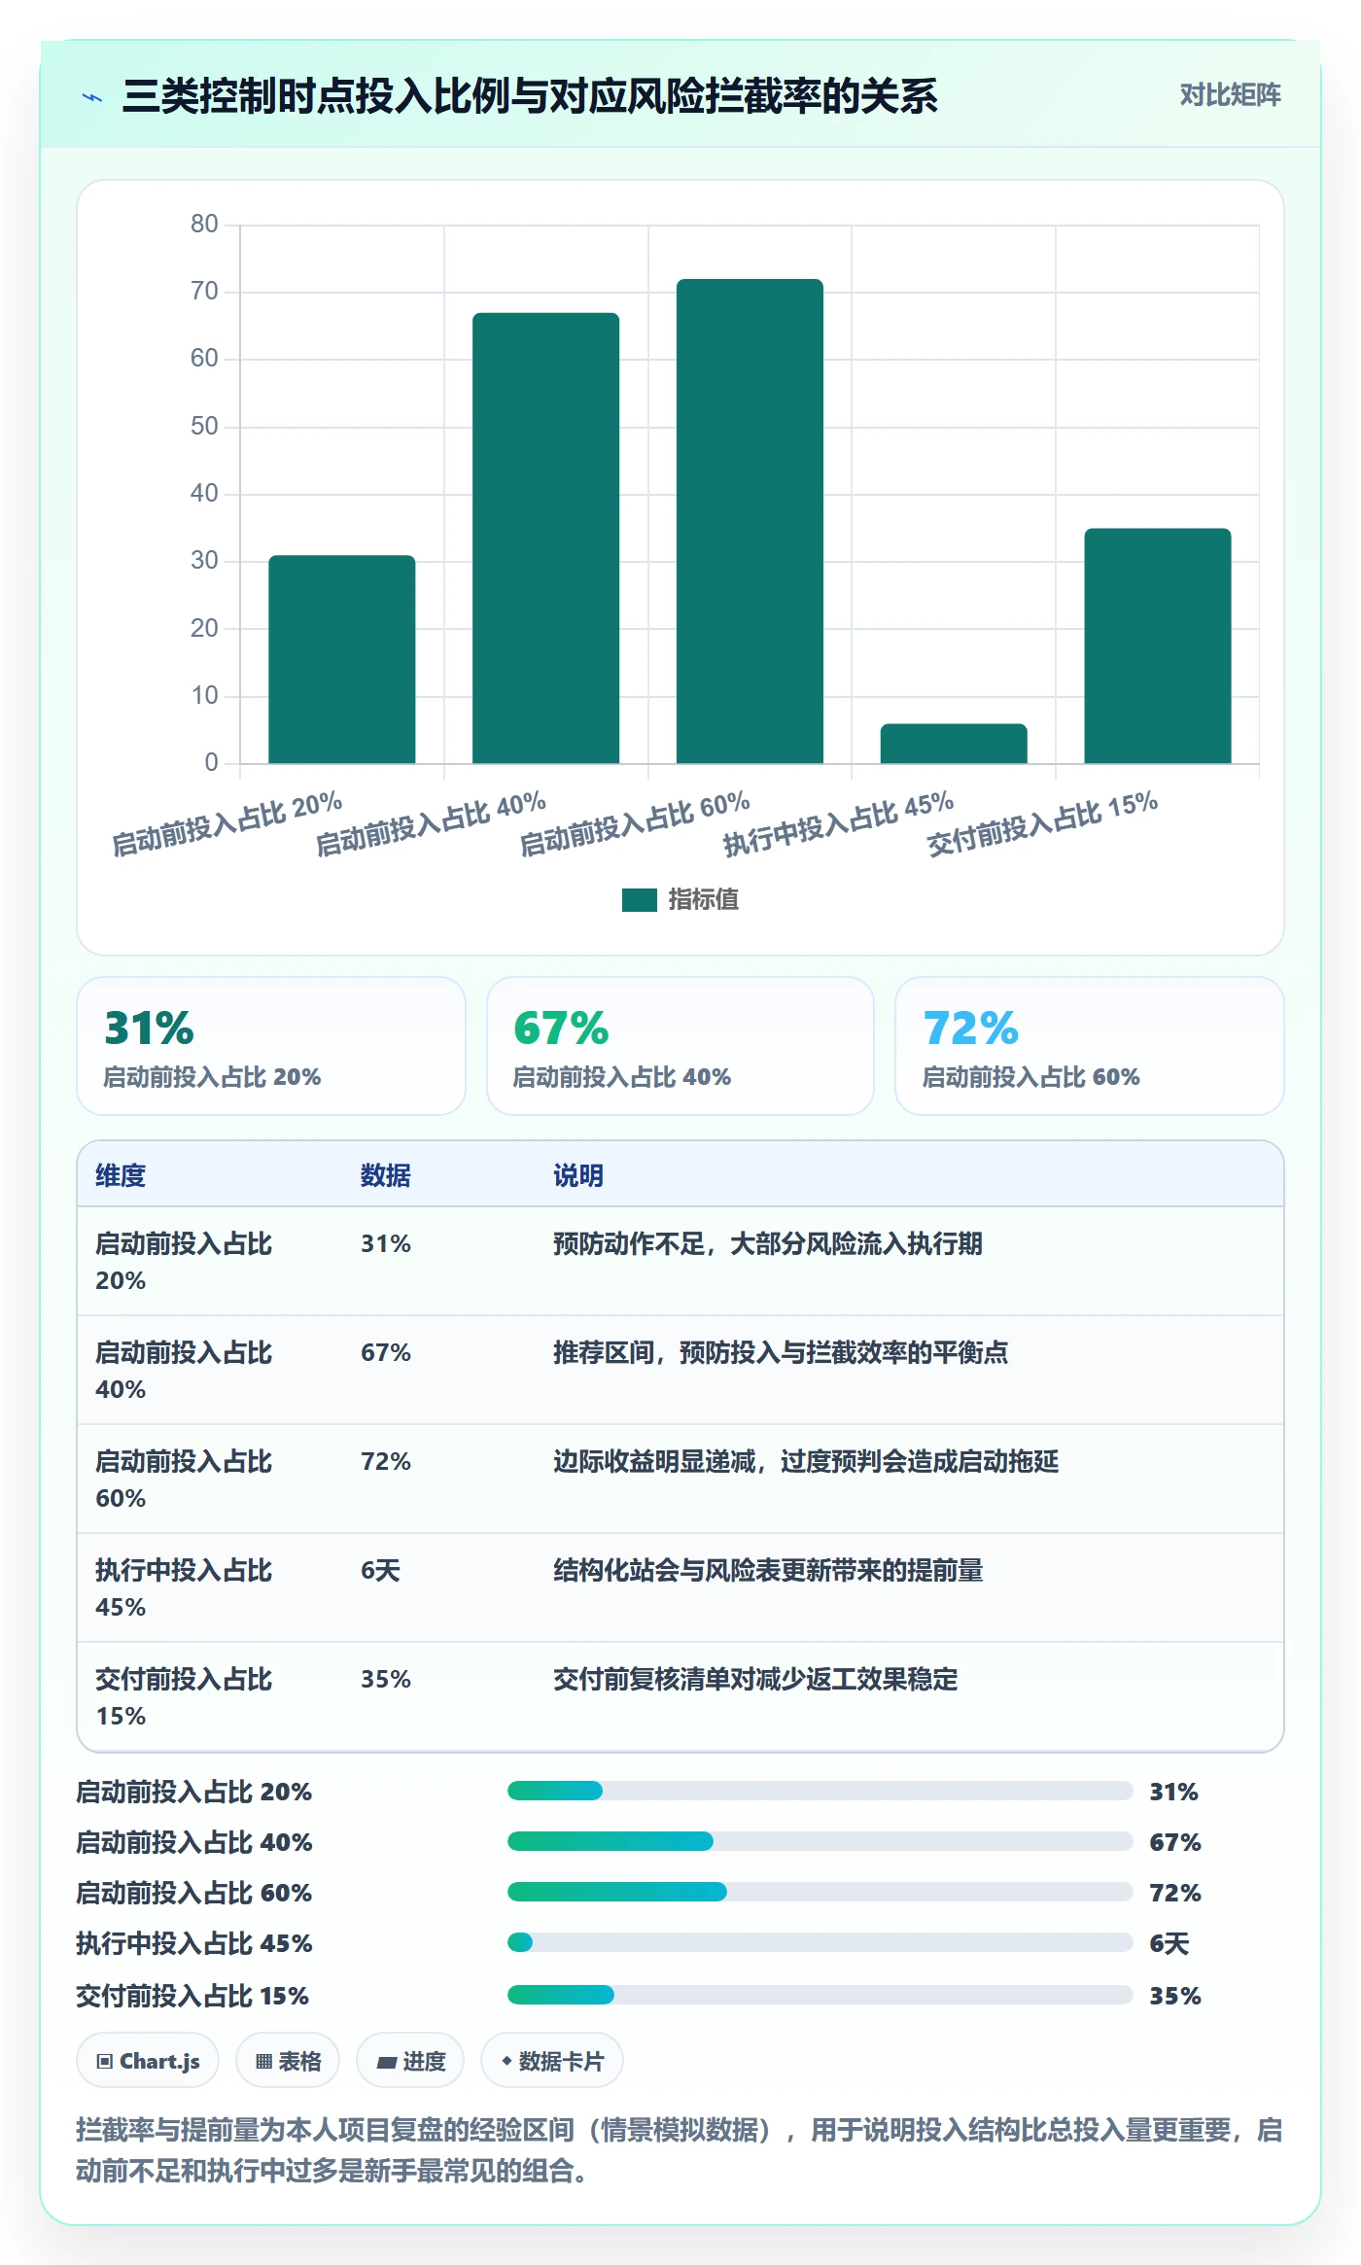Click the lightning icon beside the title
This screenshot has width=1361, height=2265.
pyautogui.click(x=92, y=97)
